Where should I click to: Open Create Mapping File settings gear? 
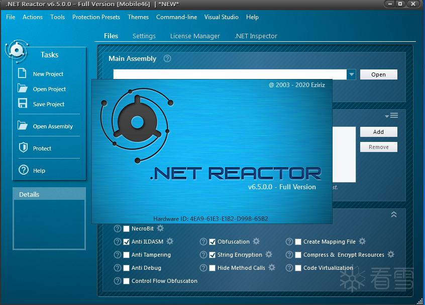[x=362, y=241]
